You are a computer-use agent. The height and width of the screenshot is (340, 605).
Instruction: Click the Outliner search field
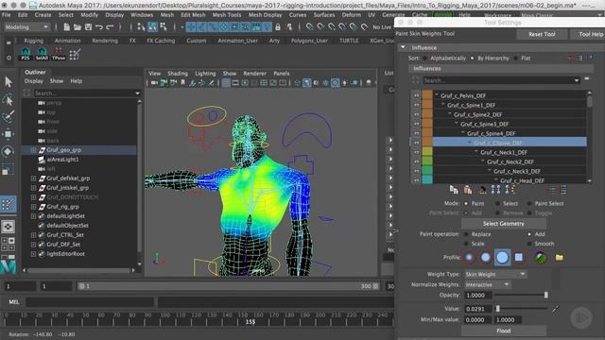click(83, 93)
